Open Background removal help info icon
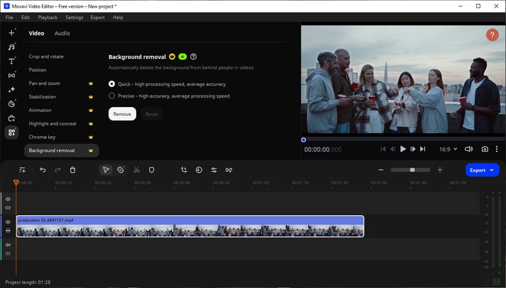Screen dimensions: 506x288 coord(194,56)
